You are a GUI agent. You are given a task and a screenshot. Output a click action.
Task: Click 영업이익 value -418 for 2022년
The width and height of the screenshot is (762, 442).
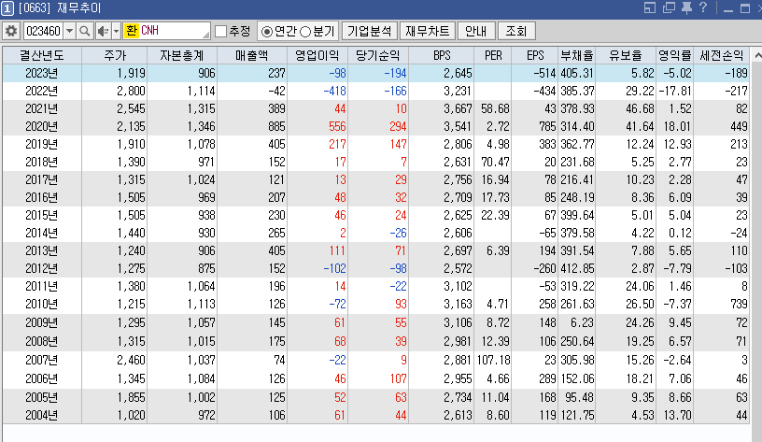click(x=334, y=91)
